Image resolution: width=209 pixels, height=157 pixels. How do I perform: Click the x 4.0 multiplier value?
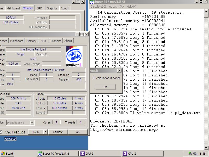[x=18, y=103]
